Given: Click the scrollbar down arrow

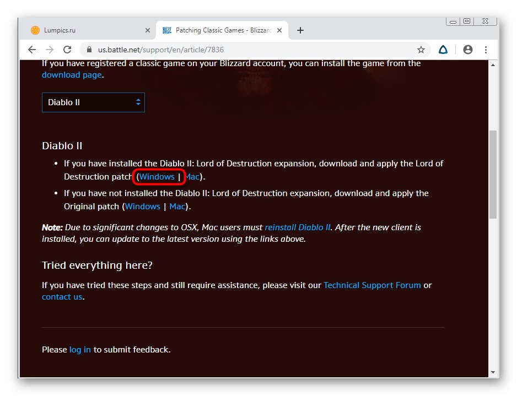Looking at the screenshot, I should 493,372.
